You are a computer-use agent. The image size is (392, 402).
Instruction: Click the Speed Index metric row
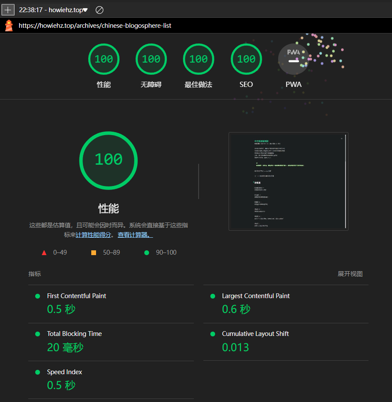click(64, 372)
